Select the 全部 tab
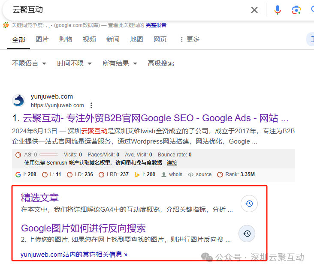The width and height of the screenshot is (314, 270). click(x=18, y=39)
